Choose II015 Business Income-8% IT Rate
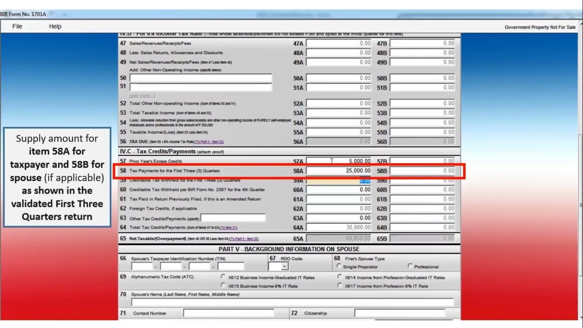The height and width of the screenshot is (328, 583). 223,285
